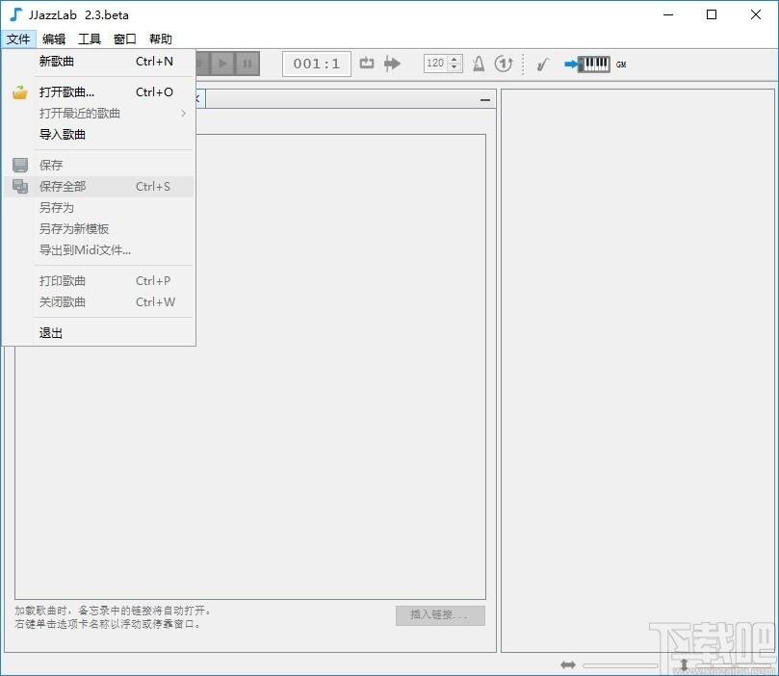
Task: Choose 导出到Midi文件... entry
Action: tap(98, 249)
